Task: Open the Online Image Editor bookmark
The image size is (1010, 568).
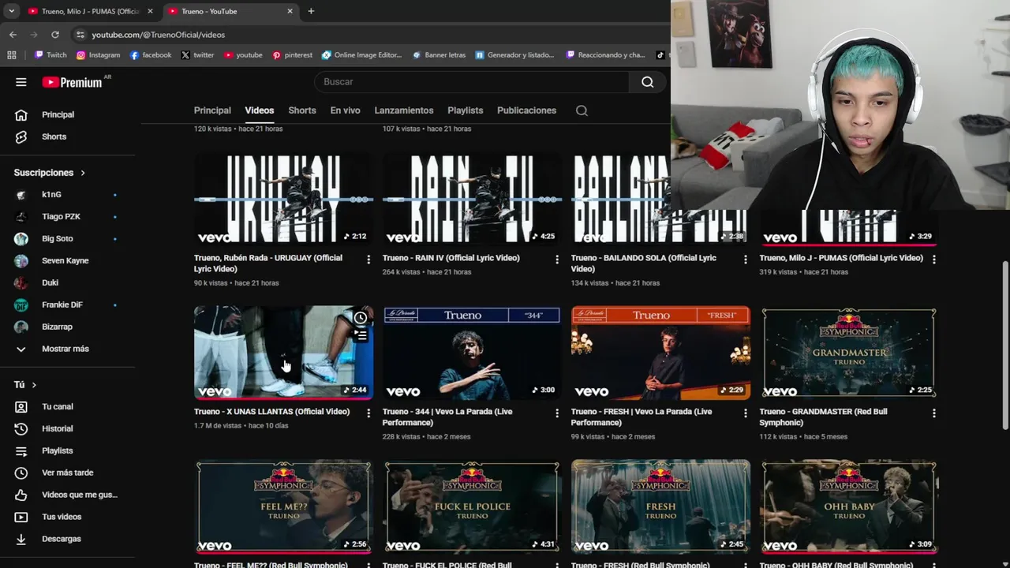Action: click(361, 55)
